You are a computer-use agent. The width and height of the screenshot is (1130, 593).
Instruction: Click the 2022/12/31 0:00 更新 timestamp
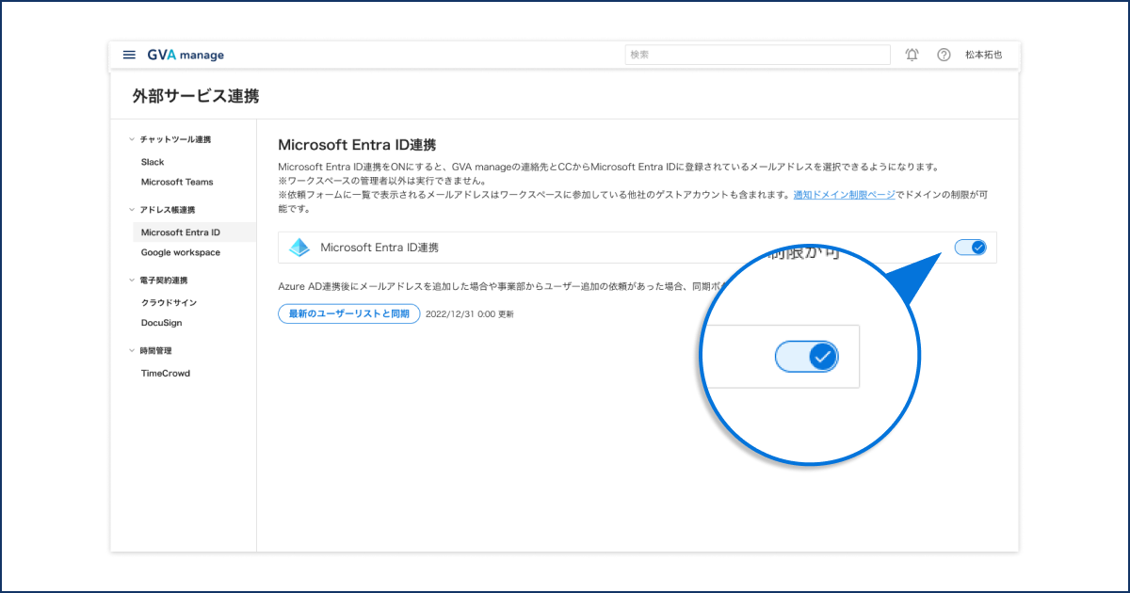470,314
